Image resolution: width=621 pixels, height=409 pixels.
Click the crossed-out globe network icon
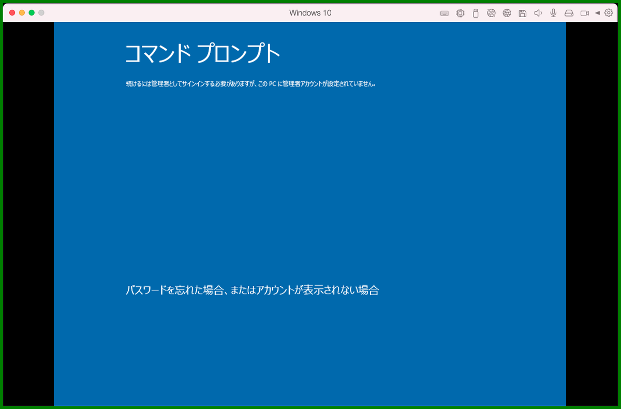491,13
